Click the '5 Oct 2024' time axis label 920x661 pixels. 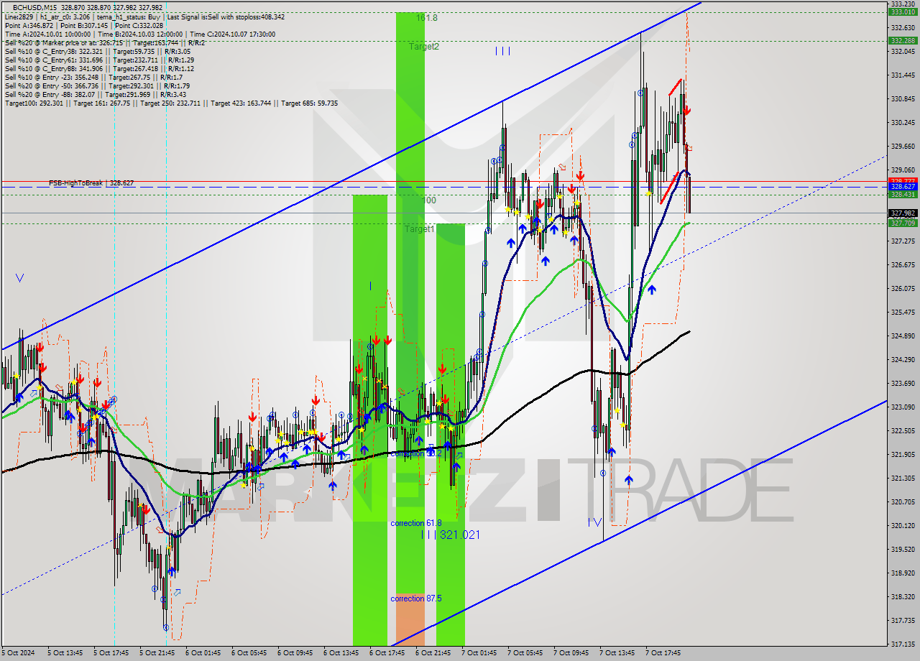[x=19, y=653]
